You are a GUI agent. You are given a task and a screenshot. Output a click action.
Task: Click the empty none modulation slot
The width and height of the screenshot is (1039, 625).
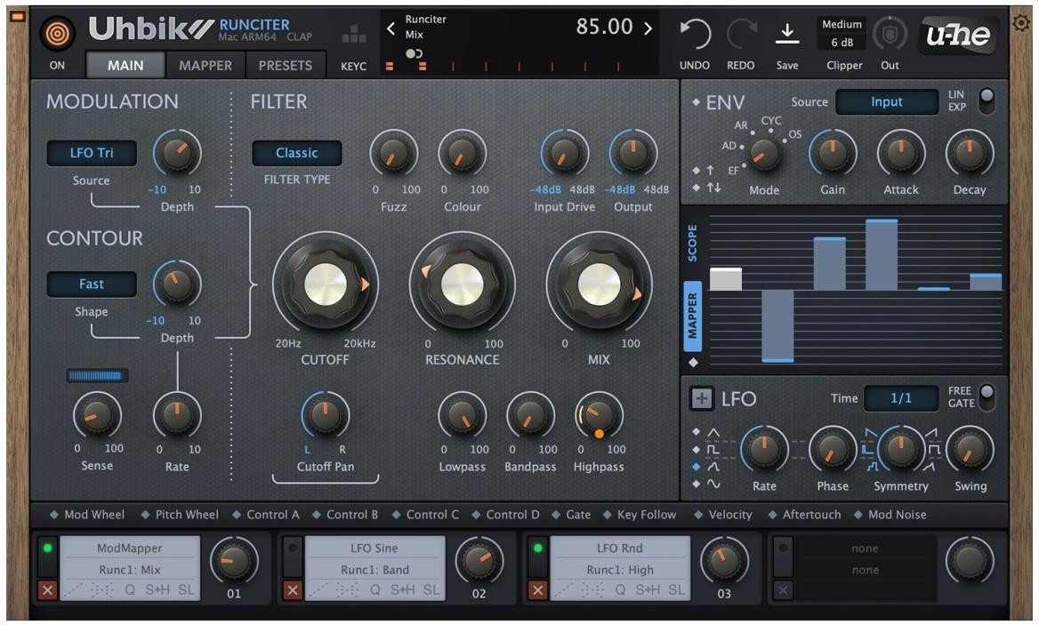pyautogui.click(x=865, y=559)
